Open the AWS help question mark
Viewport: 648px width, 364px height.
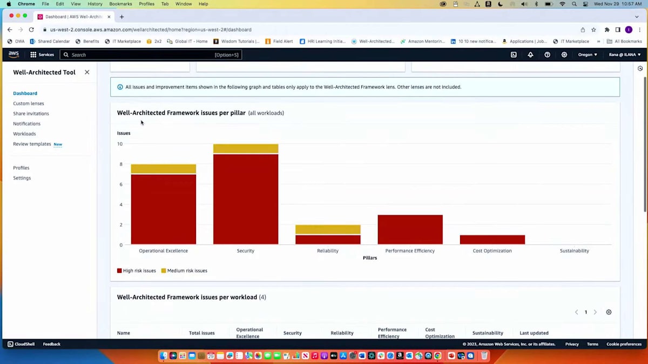click(x=547, y=54)
